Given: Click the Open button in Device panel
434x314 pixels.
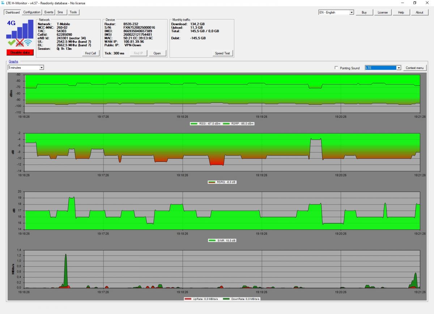Looking at the screenshot, I should 157,53.
